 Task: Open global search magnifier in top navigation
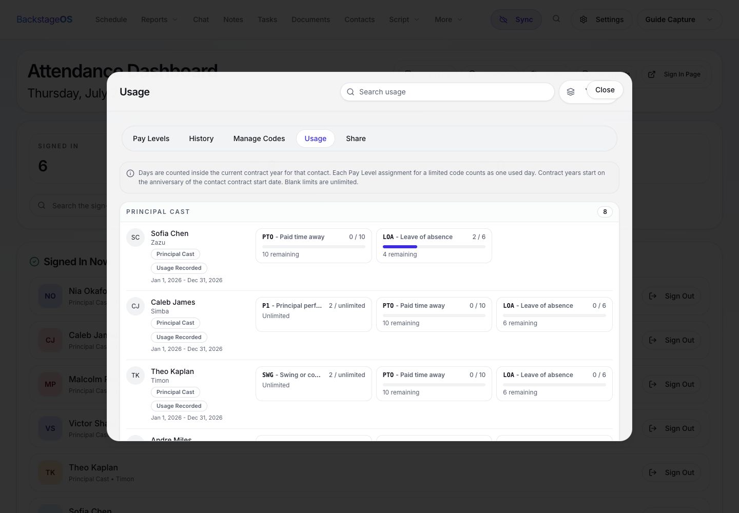point(556,19)
